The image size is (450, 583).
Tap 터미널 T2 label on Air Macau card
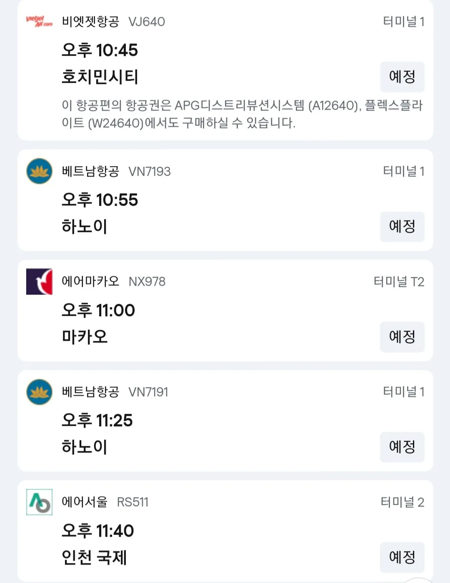(x=399, y=282)
